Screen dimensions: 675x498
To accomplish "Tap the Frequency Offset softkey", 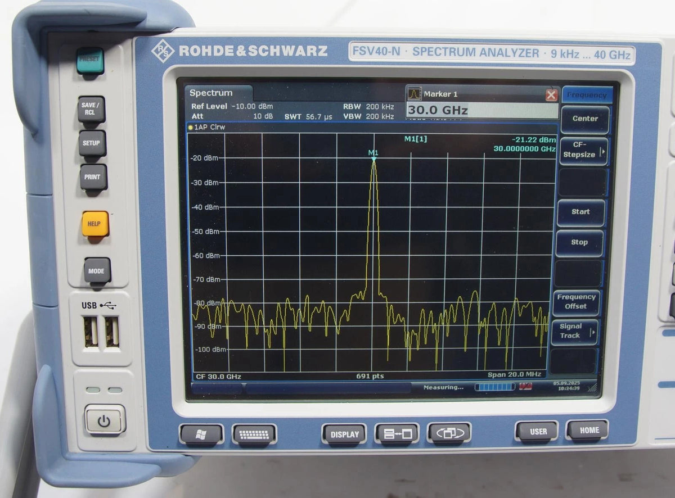I will click(x=577, y=302).
